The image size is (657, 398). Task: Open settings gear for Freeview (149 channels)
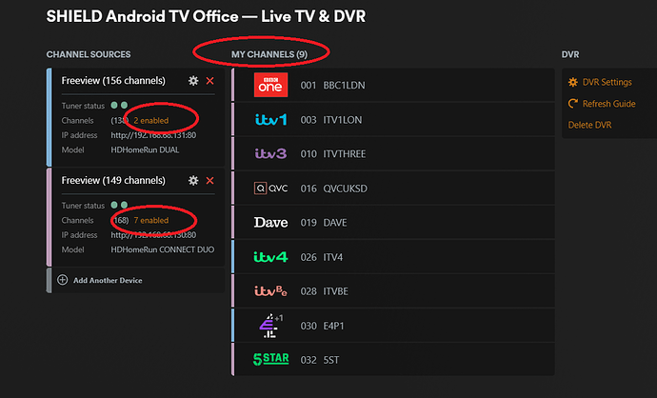click(x=193, y=181)
